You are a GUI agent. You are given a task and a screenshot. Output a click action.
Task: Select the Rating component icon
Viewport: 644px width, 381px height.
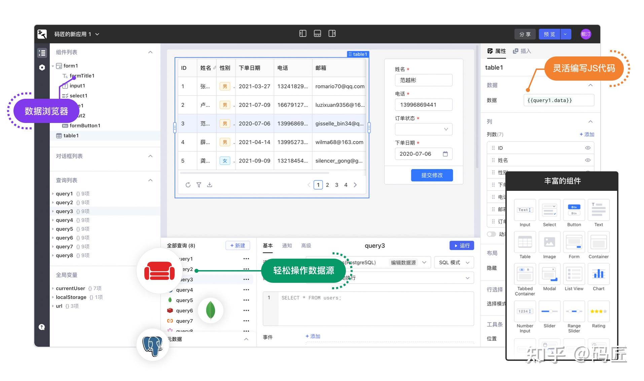pos(599,312)
